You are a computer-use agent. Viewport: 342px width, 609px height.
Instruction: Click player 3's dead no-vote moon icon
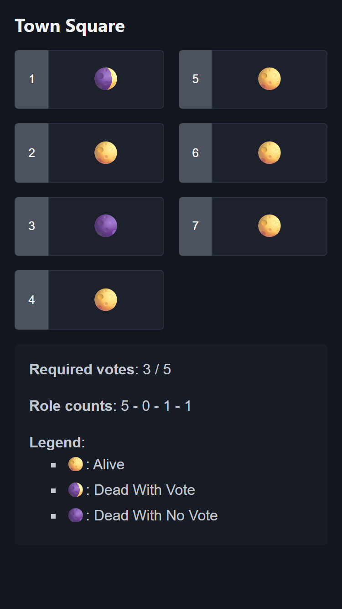(106, 226)
